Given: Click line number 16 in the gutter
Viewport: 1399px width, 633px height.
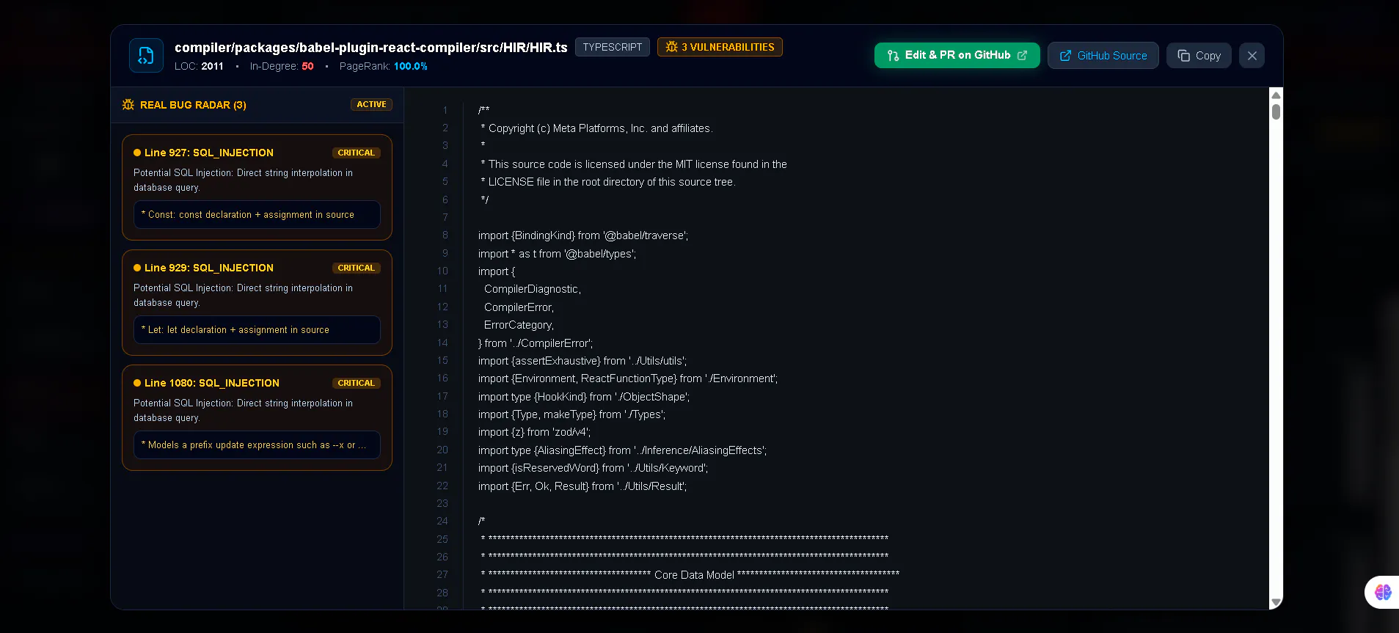Looking at the screenshot, I should [x=442, y=378].
